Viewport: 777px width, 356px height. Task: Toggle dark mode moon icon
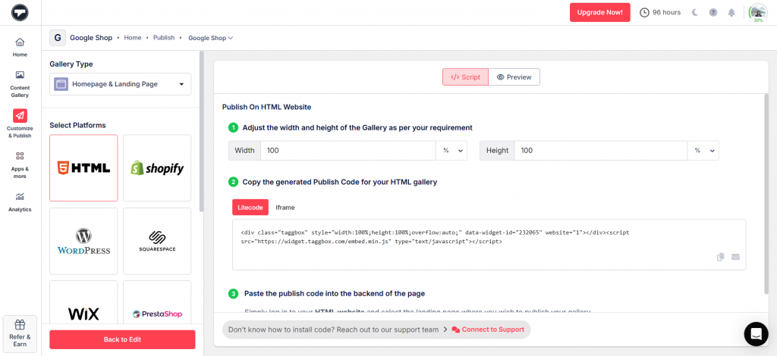695,13
